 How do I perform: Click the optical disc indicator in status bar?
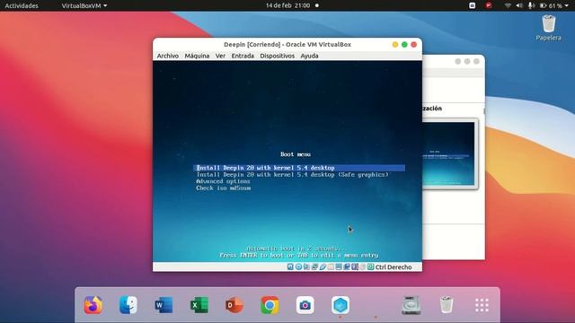[298, 267]
